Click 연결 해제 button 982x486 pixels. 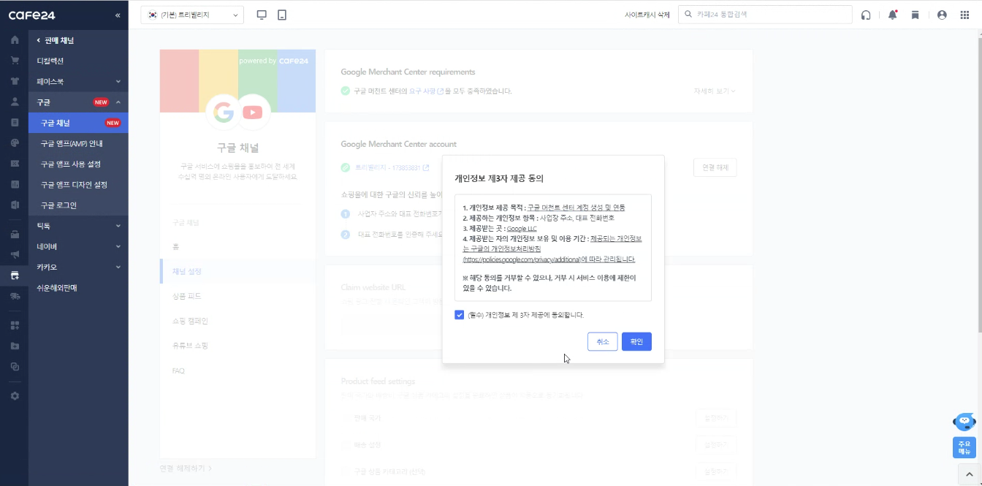(x=715, y=167)
